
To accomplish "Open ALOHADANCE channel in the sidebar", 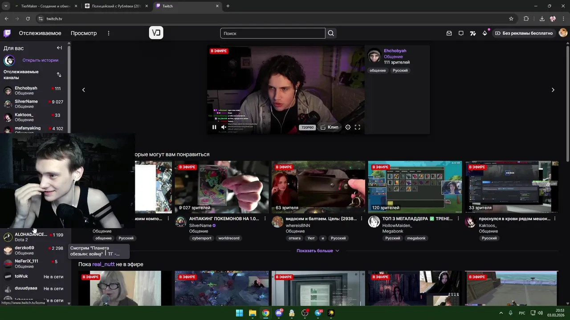I will pyautogui.click(x=34, y=237).
